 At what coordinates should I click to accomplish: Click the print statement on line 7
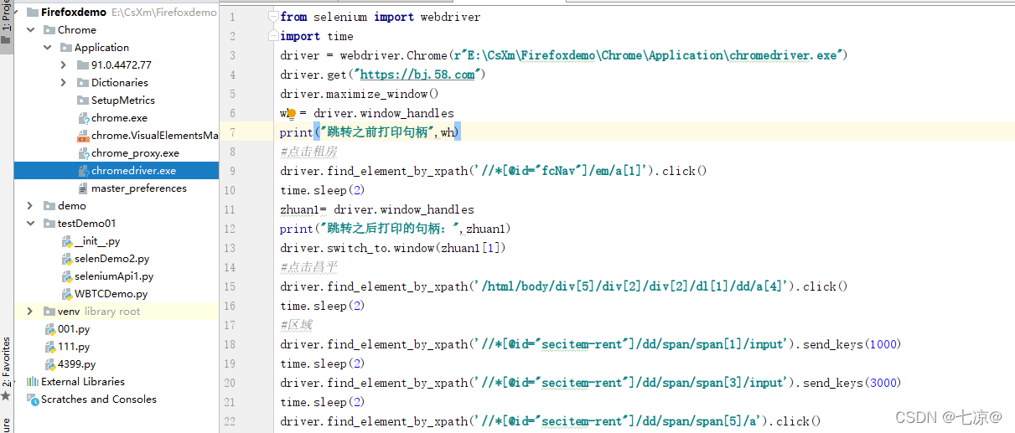(370, 132)
